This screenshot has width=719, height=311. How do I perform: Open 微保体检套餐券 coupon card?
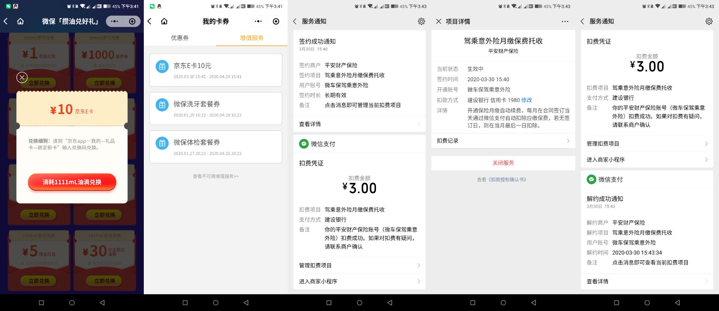pyautogui.click(x=216, y=147)
